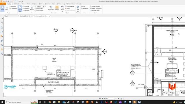The image size is (185, 104).
Task: Switch to the Share ribbon tab
Action: (x=41, y=4)
